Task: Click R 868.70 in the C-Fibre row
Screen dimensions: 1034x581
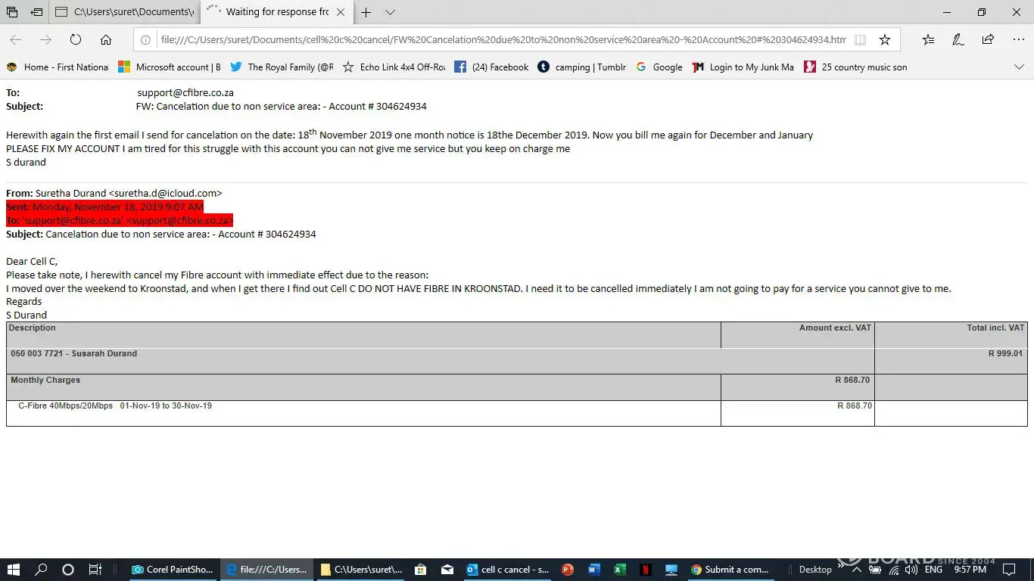Action: pos(855,406)
